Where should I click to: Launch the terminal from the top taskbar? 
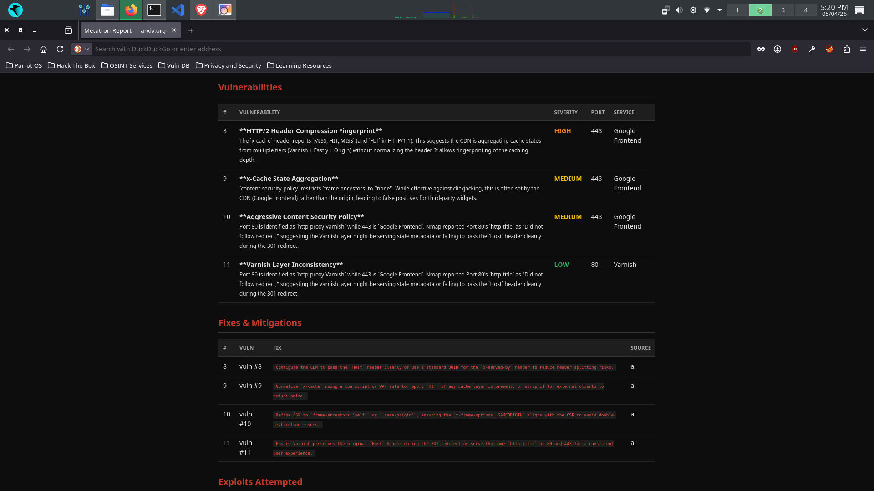(x=154, y=10)
